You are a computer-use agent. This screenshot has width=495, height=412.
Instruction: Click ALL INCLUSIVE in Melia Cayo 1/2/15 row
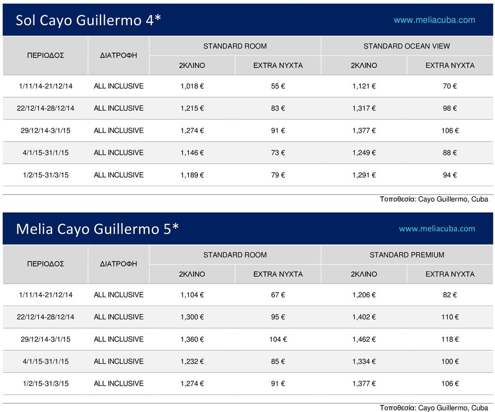119,384
